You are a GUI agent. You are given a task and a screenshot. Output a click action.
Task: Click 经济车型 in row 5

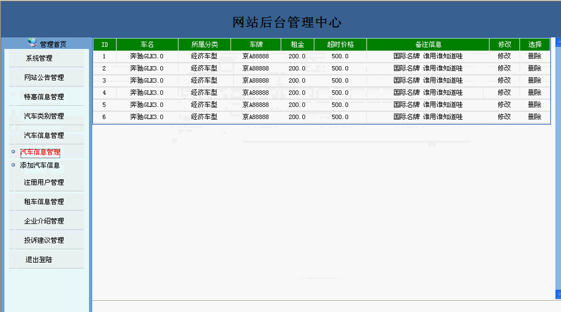point(204,105)
